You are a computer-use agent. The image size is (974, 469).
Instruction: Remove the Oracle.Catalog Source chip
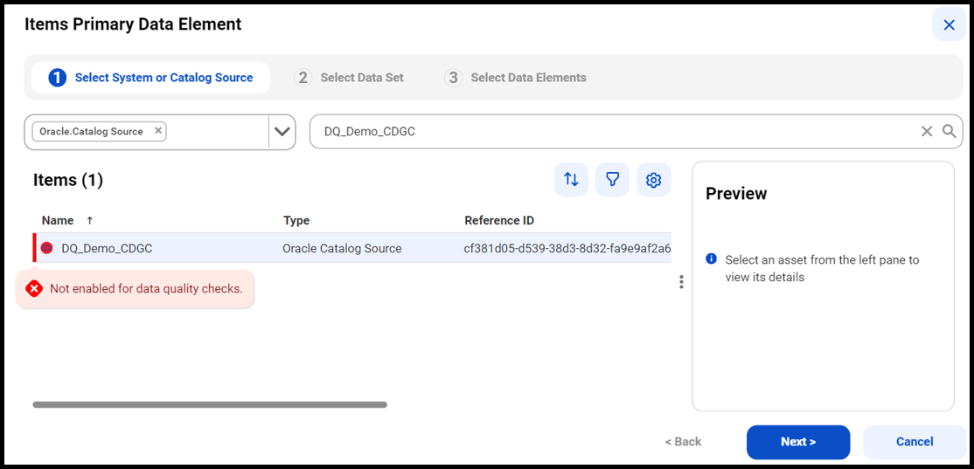click(157, 131)
